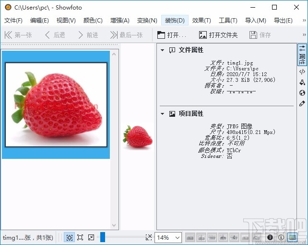This screenshot has height=245, width=308.
Task: Open the pencil captions sidebar tab
Action: click(302, 103)
